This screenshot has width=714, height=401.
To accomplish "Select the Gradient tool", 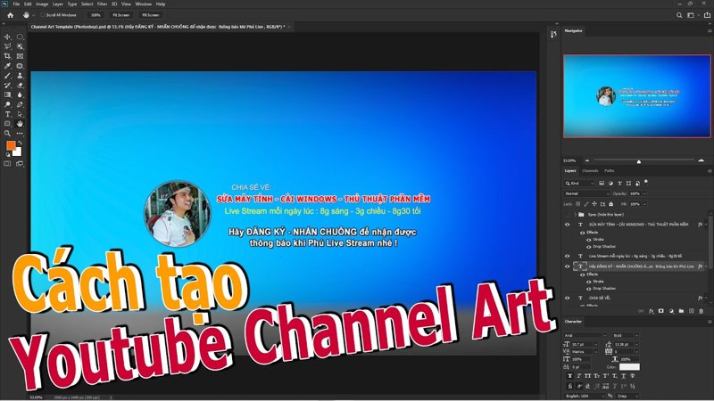I will point(8,95).
